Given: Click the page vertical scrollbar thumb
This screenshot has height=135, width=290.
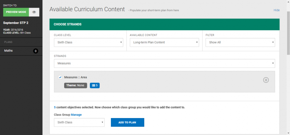Looking at the screenshot, I should (288, 33).
